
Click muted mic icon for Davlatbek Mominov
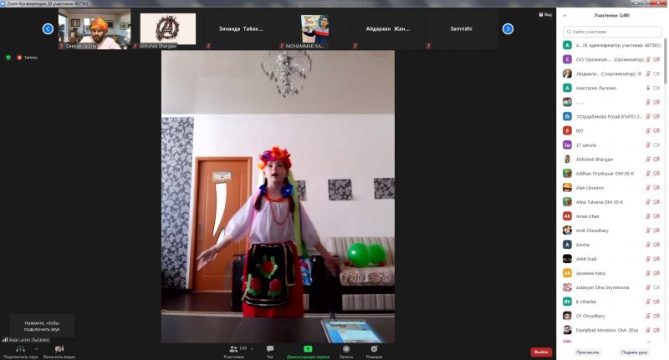[x=648, y=330]
